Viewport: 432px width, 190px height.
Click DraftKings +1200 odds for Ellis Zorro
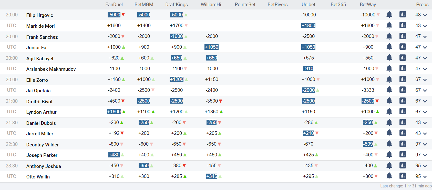(x=177, y=79)
